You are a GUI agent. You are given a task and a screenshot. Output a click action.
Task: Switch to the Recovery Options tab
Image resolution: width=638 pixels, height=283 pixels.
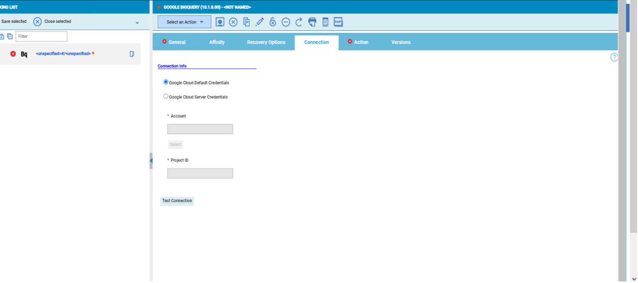pyautogui.click(x=266, y=42)
